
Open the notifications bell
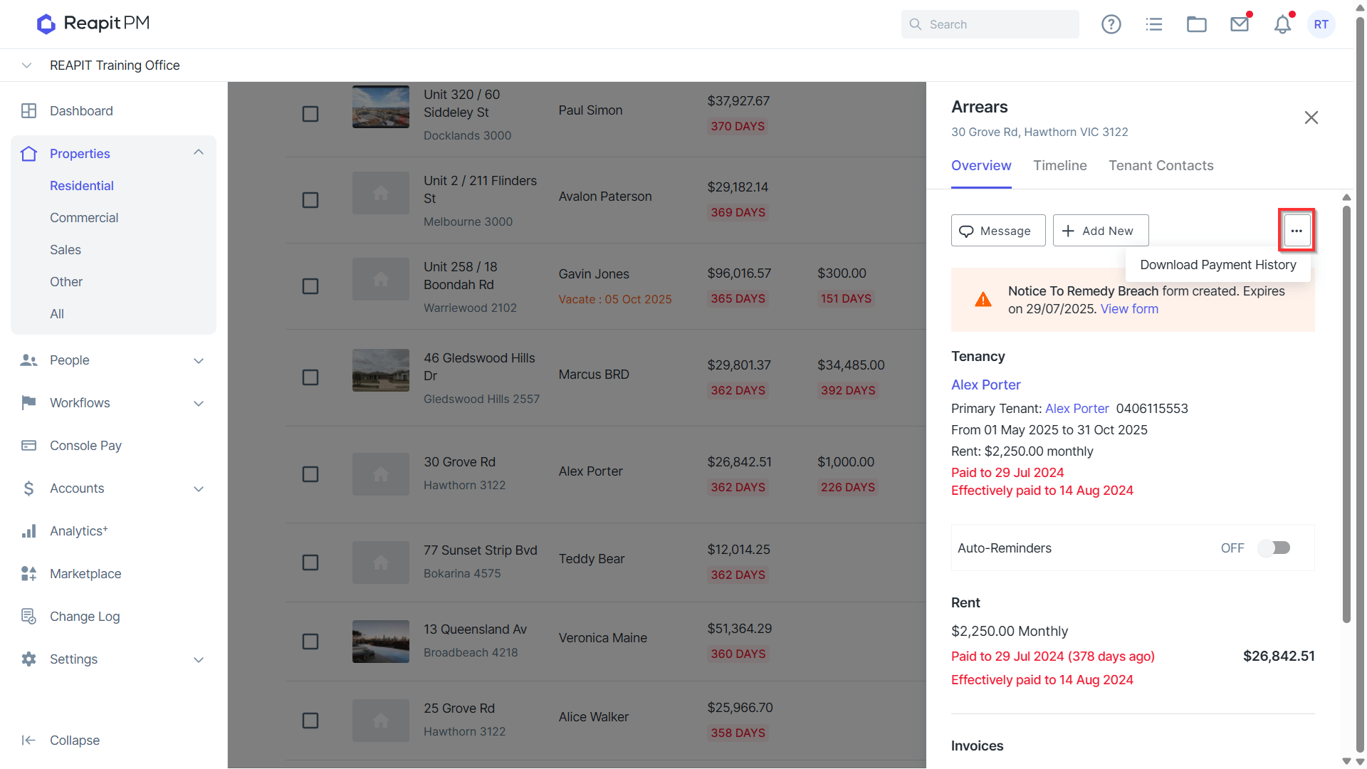pos(1282,24)
